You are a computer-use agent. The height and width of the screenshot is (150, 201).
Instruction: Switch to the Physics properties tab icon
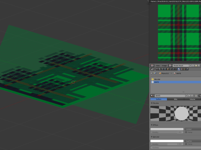coord(187,69)
